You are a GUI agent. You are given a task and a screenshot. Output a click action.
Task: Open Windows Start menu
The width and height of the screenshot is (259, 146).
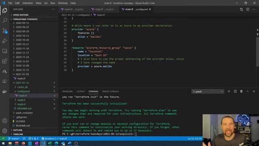click(3, 143)
